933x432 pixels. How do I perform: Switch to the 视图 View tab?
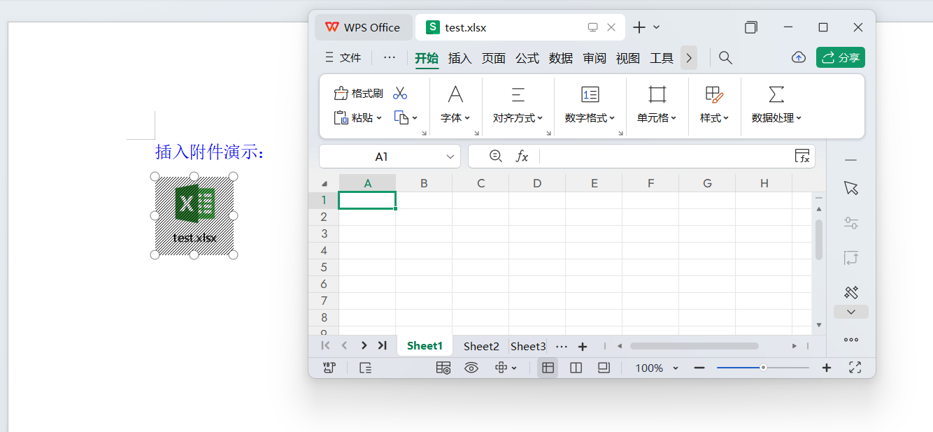pyautogui.click(x=628, y=58)
